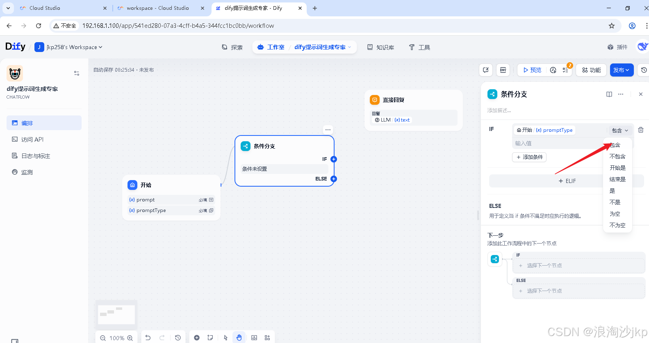This screenshot has width=649, height=343.
Task: Click 添加条件 add condition button
Action: (529, 157)
